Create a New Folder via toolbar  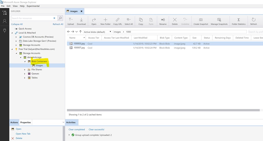[106, 22]
